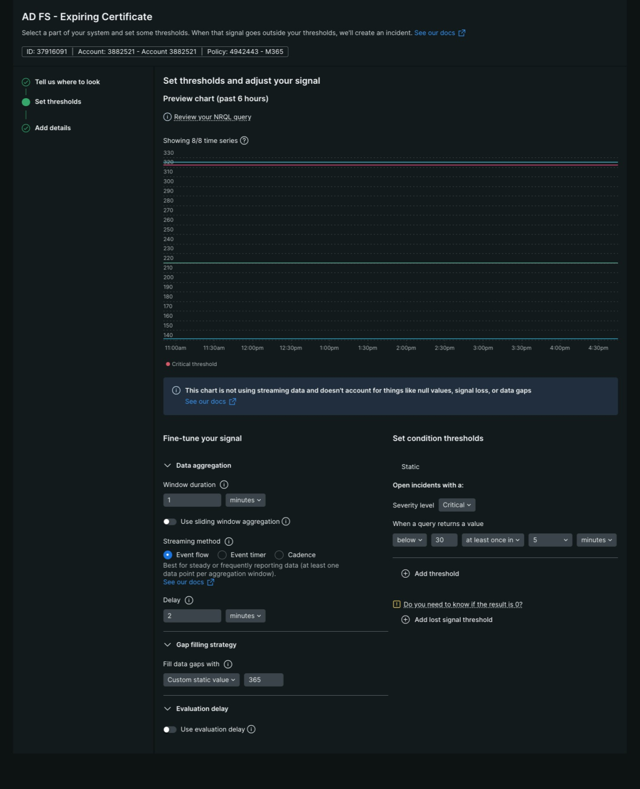This screenshot has height=789, width=640.
Task: Turn on the Use evaluation delay toggle
Action: point(170,729)
